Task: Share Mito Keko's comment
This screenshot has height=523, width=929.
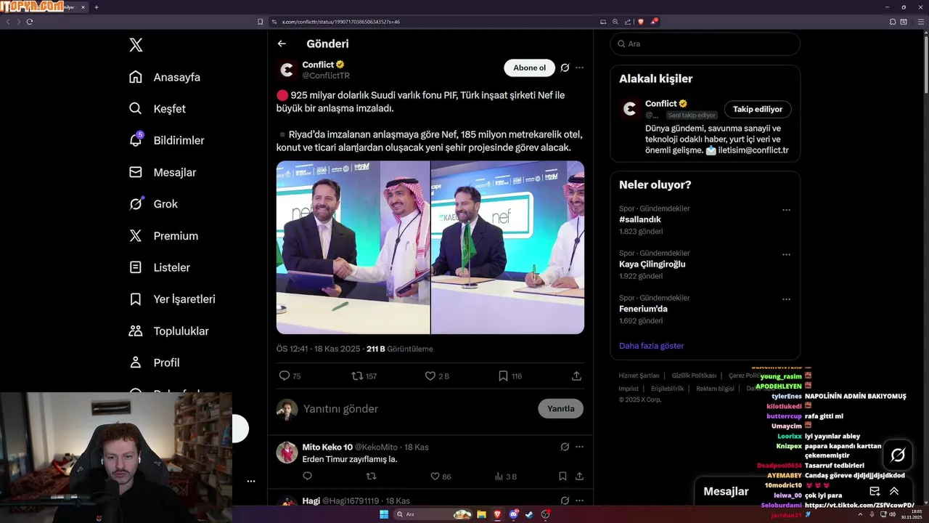Action: (579, 477)
